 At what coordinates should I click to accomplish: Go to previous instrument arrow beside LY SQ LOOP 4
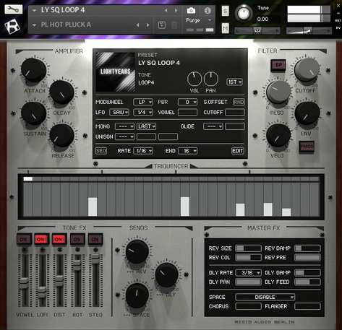point(166,10)
